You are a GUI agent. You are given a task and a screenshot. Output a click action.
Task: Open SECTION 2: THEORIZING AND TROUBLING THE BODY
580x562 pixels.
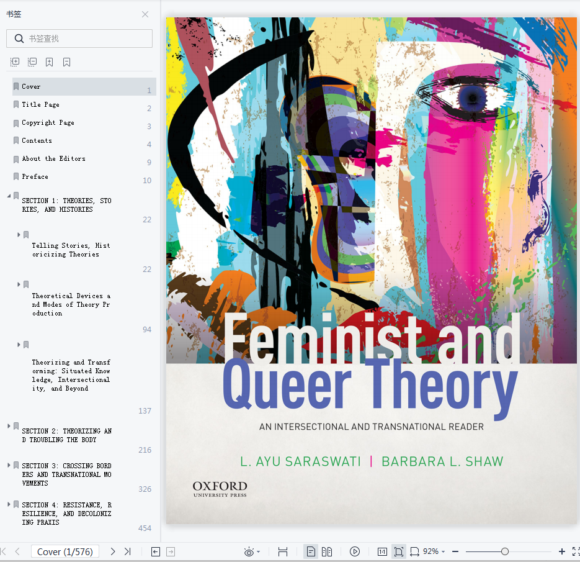point(66,435)
